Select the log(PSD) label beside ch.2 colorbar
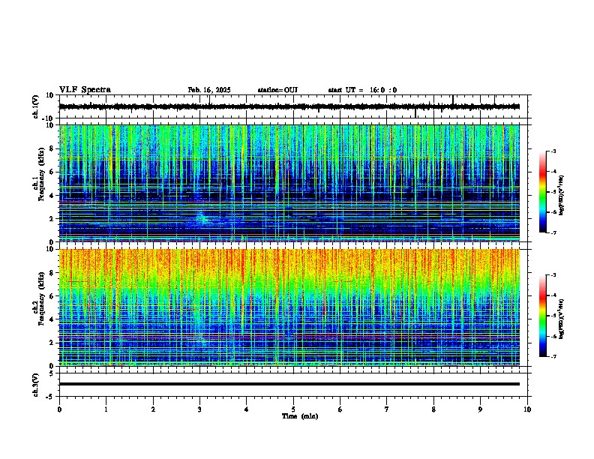Image resolution: width=594 pixels, height=459 pixels. pyautogui.click(x=562, y=319)
